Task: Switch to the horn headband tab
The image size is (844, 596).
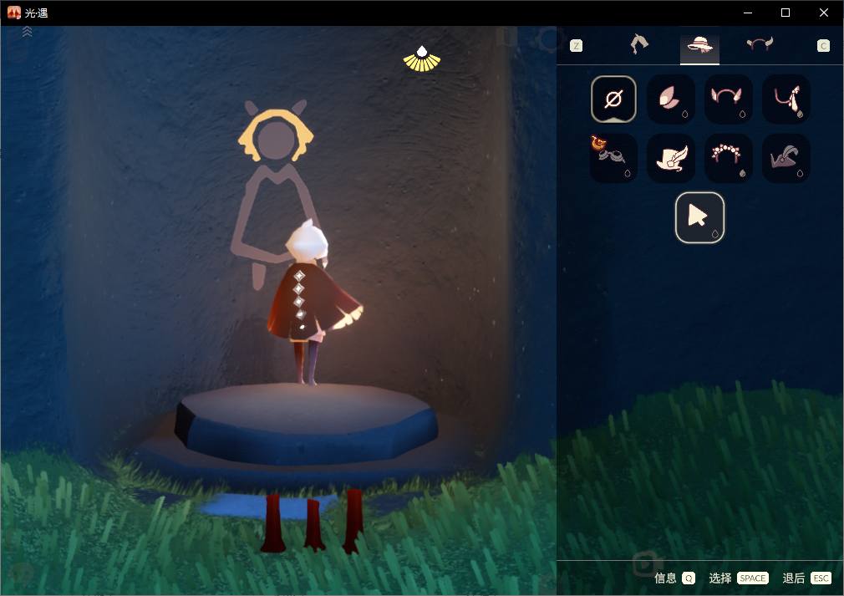Action: tap(760, 44)
